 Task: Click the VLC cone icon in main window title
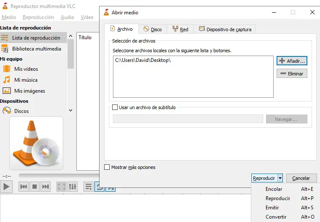(5, 6)
